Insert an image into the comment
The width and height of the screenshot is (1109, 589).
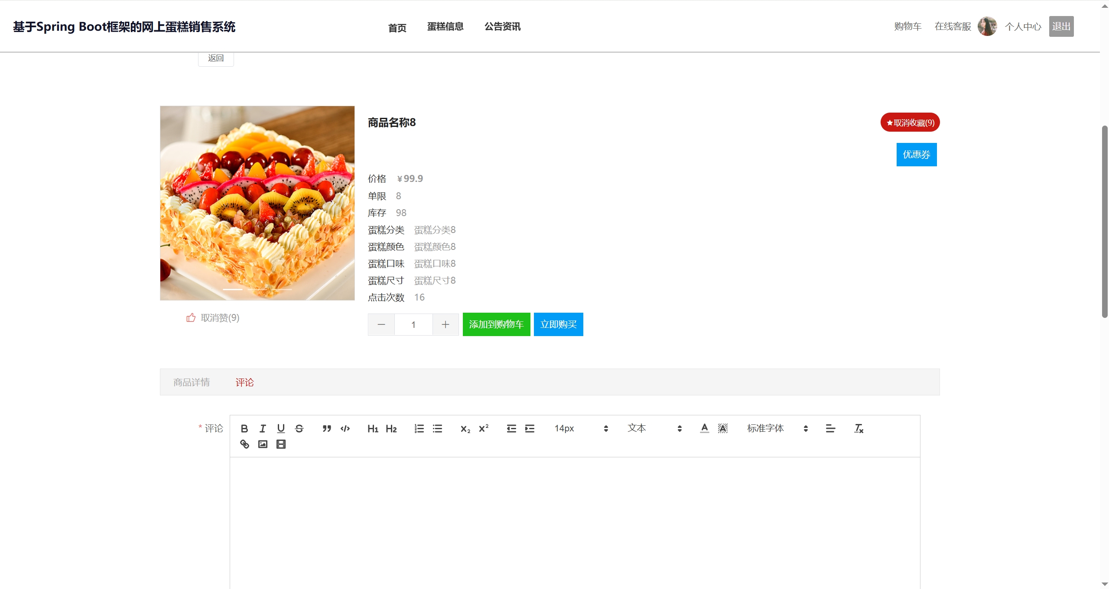[x=263, y=444]
